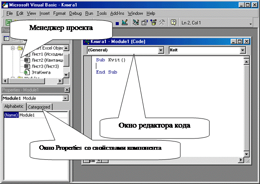Minimize the Книга1 - Module1 code window

tap(233, 41)
